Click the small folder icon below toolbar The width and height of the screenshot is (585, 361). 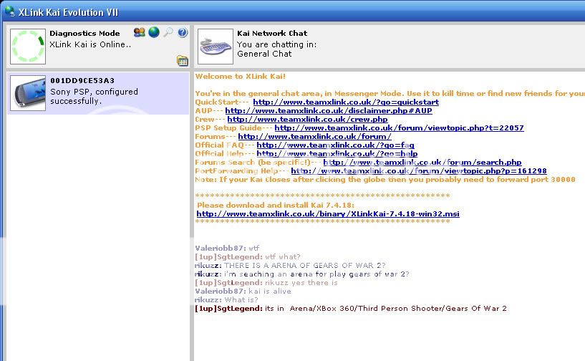183,60
